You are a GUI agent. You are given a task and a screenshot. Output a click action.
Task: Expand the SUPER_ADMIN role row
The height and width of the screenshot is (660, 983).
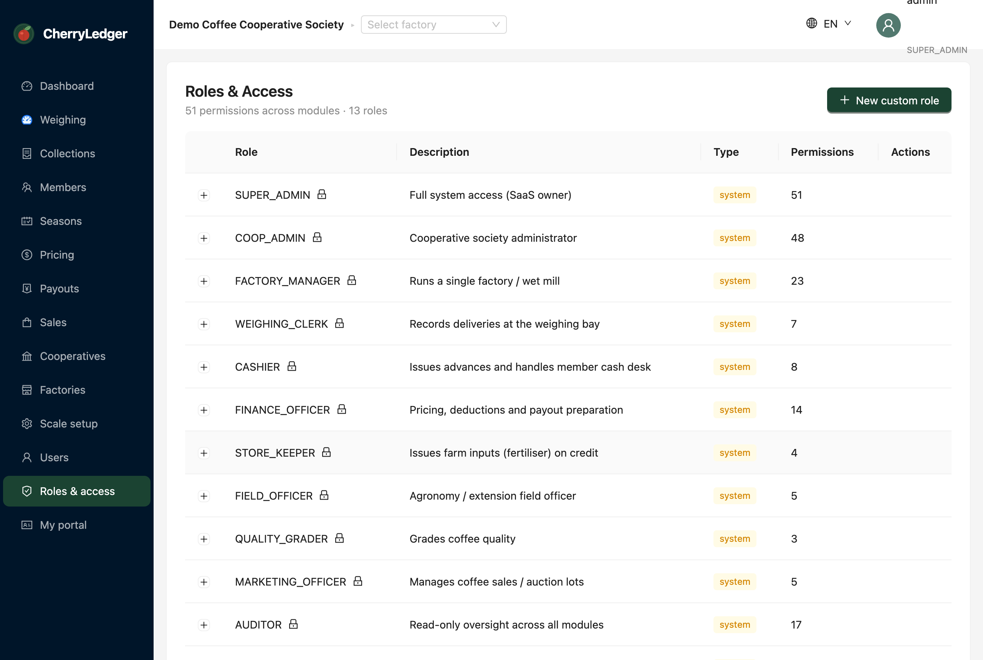click(204, 195)
